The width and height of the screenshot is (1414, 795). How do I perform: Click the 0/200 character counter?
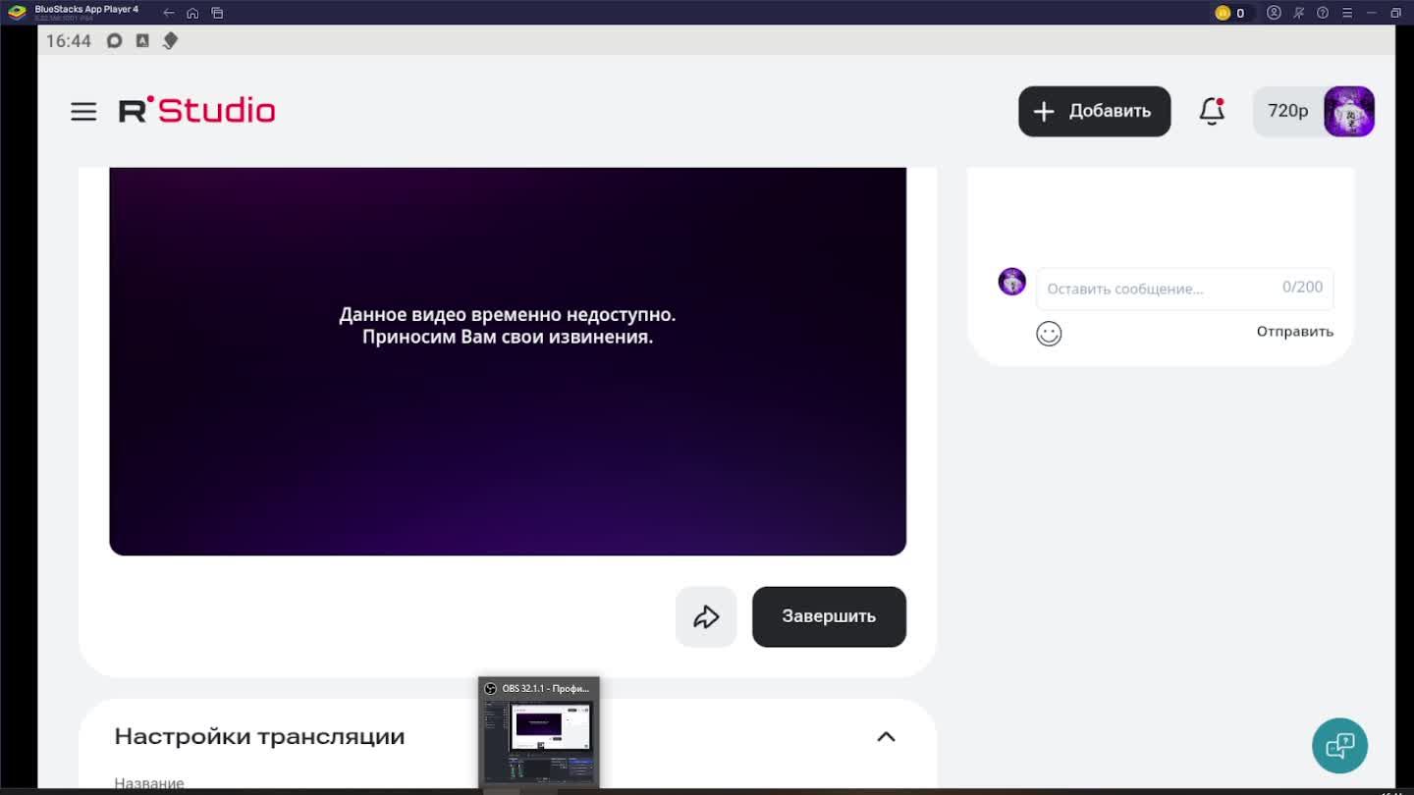1302,287
